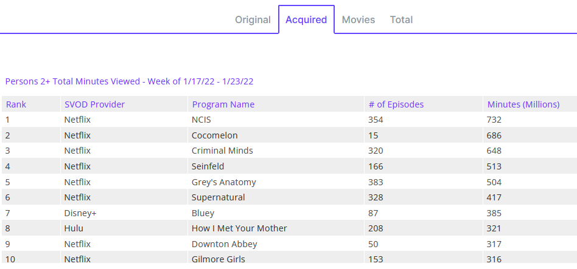This screenshot has height=269, width=577.
Task: Click the Program Name column header
Action: click(223, 104)
